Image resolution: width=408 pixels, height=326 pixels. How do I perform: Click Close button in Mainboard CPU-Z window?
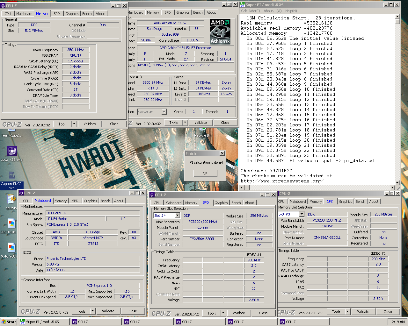click(x=133, y=311)
